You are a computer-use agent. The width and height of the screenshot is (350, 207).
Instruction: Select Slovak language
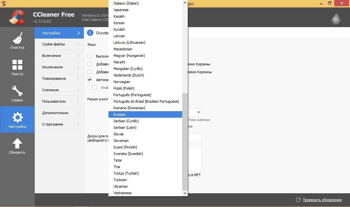pos(145,134)
